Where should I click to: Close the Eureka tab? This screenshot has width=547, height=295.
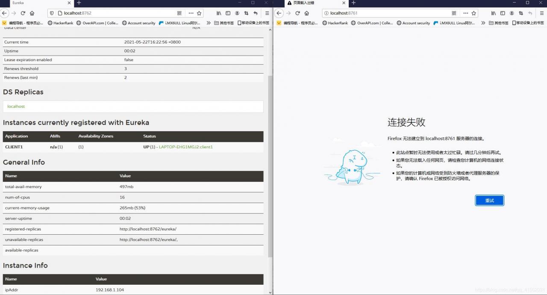(69, 3)
